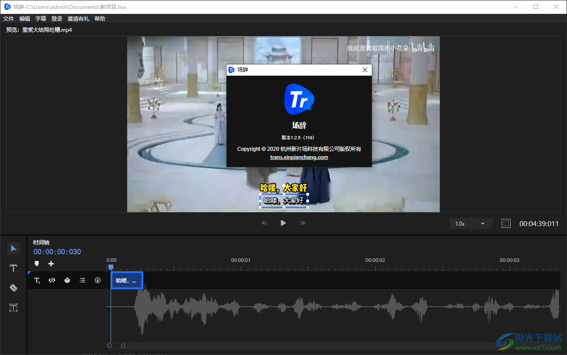Click the 00:00:03 ruler label
The image size is (567, 355).
(510, 260)
